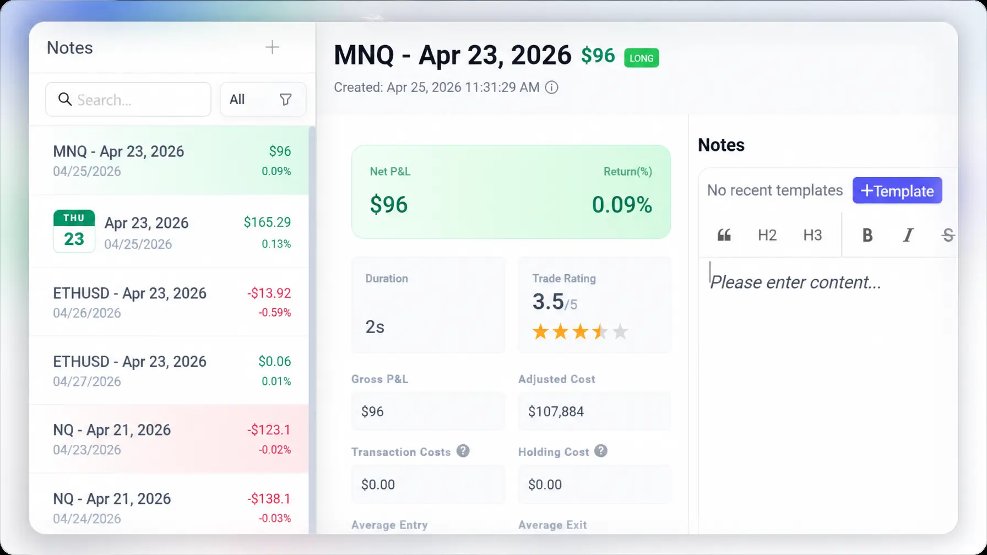Click the Average Exit label
The image size is (987, 555).
tap(552, 525)
